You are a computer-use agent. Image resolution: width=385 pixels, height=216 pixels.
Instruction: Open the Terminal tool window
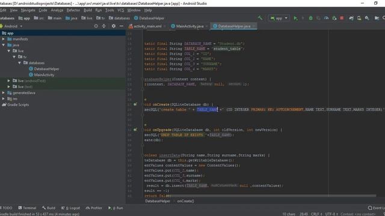[x=27, y=208]
